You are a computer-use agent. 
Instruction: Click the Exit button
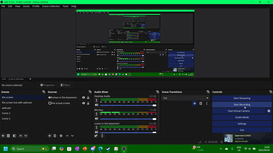point(242,130)
